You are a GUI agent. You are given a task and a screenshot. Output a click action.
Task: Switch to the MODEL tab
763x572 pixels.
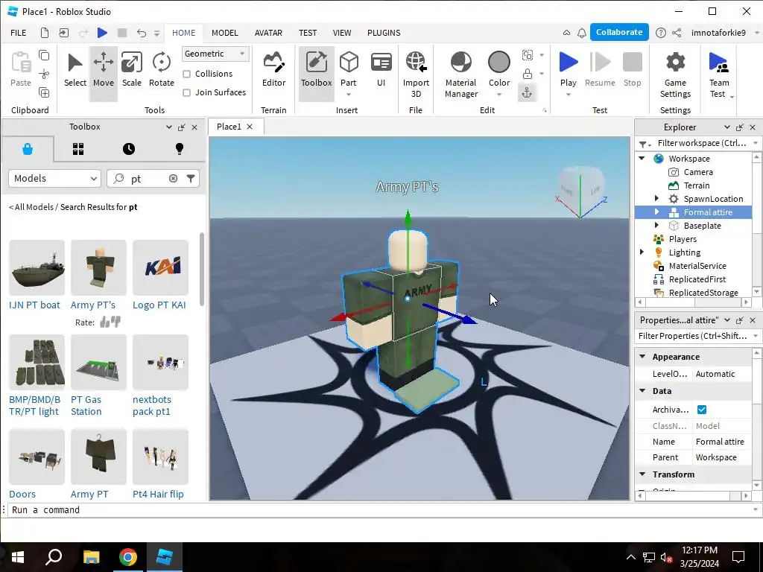[x=224, y=33]
